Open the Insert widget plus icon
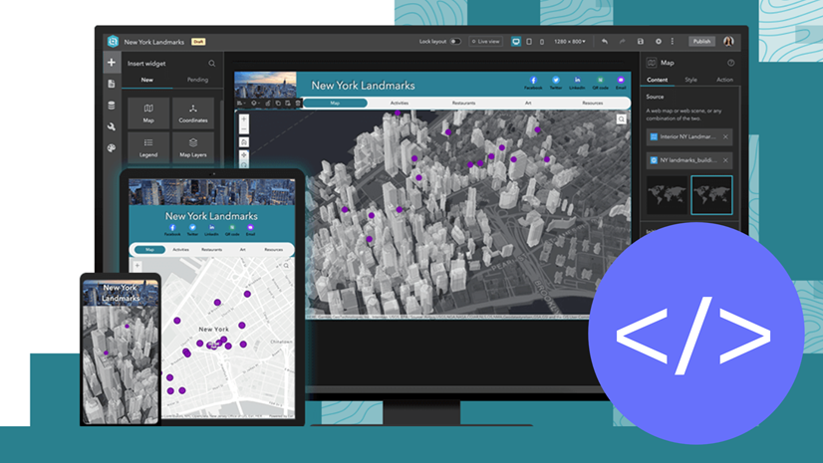Viewport: 823px width, 463px height. point(112,63)
